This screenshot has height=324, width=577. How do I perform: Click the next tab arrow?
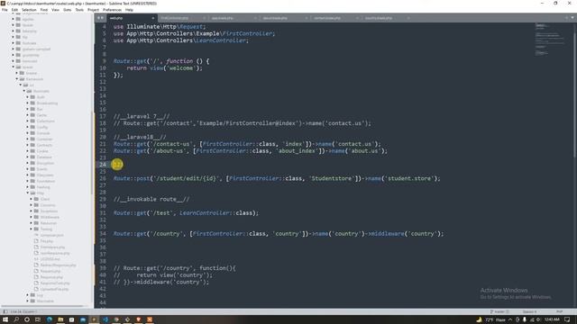[x=102, y=18]
